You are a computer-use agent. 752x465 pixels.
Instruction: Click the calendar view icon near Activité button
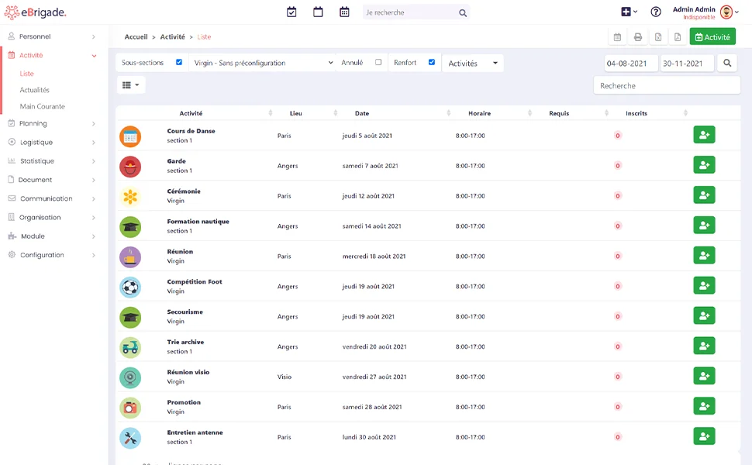[x=617, y=37]
